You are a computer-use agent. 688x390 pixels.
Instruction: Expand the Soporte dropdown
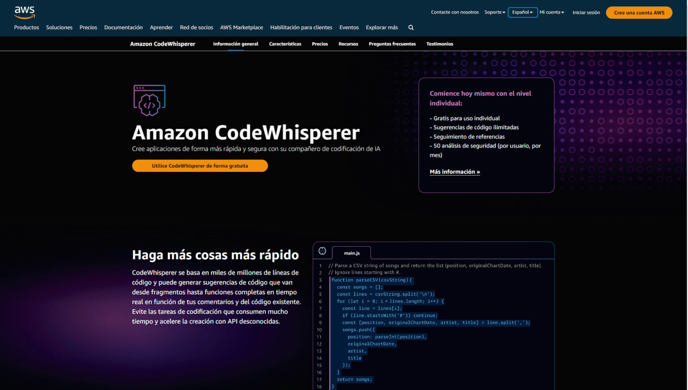click(x=494, y=13)
